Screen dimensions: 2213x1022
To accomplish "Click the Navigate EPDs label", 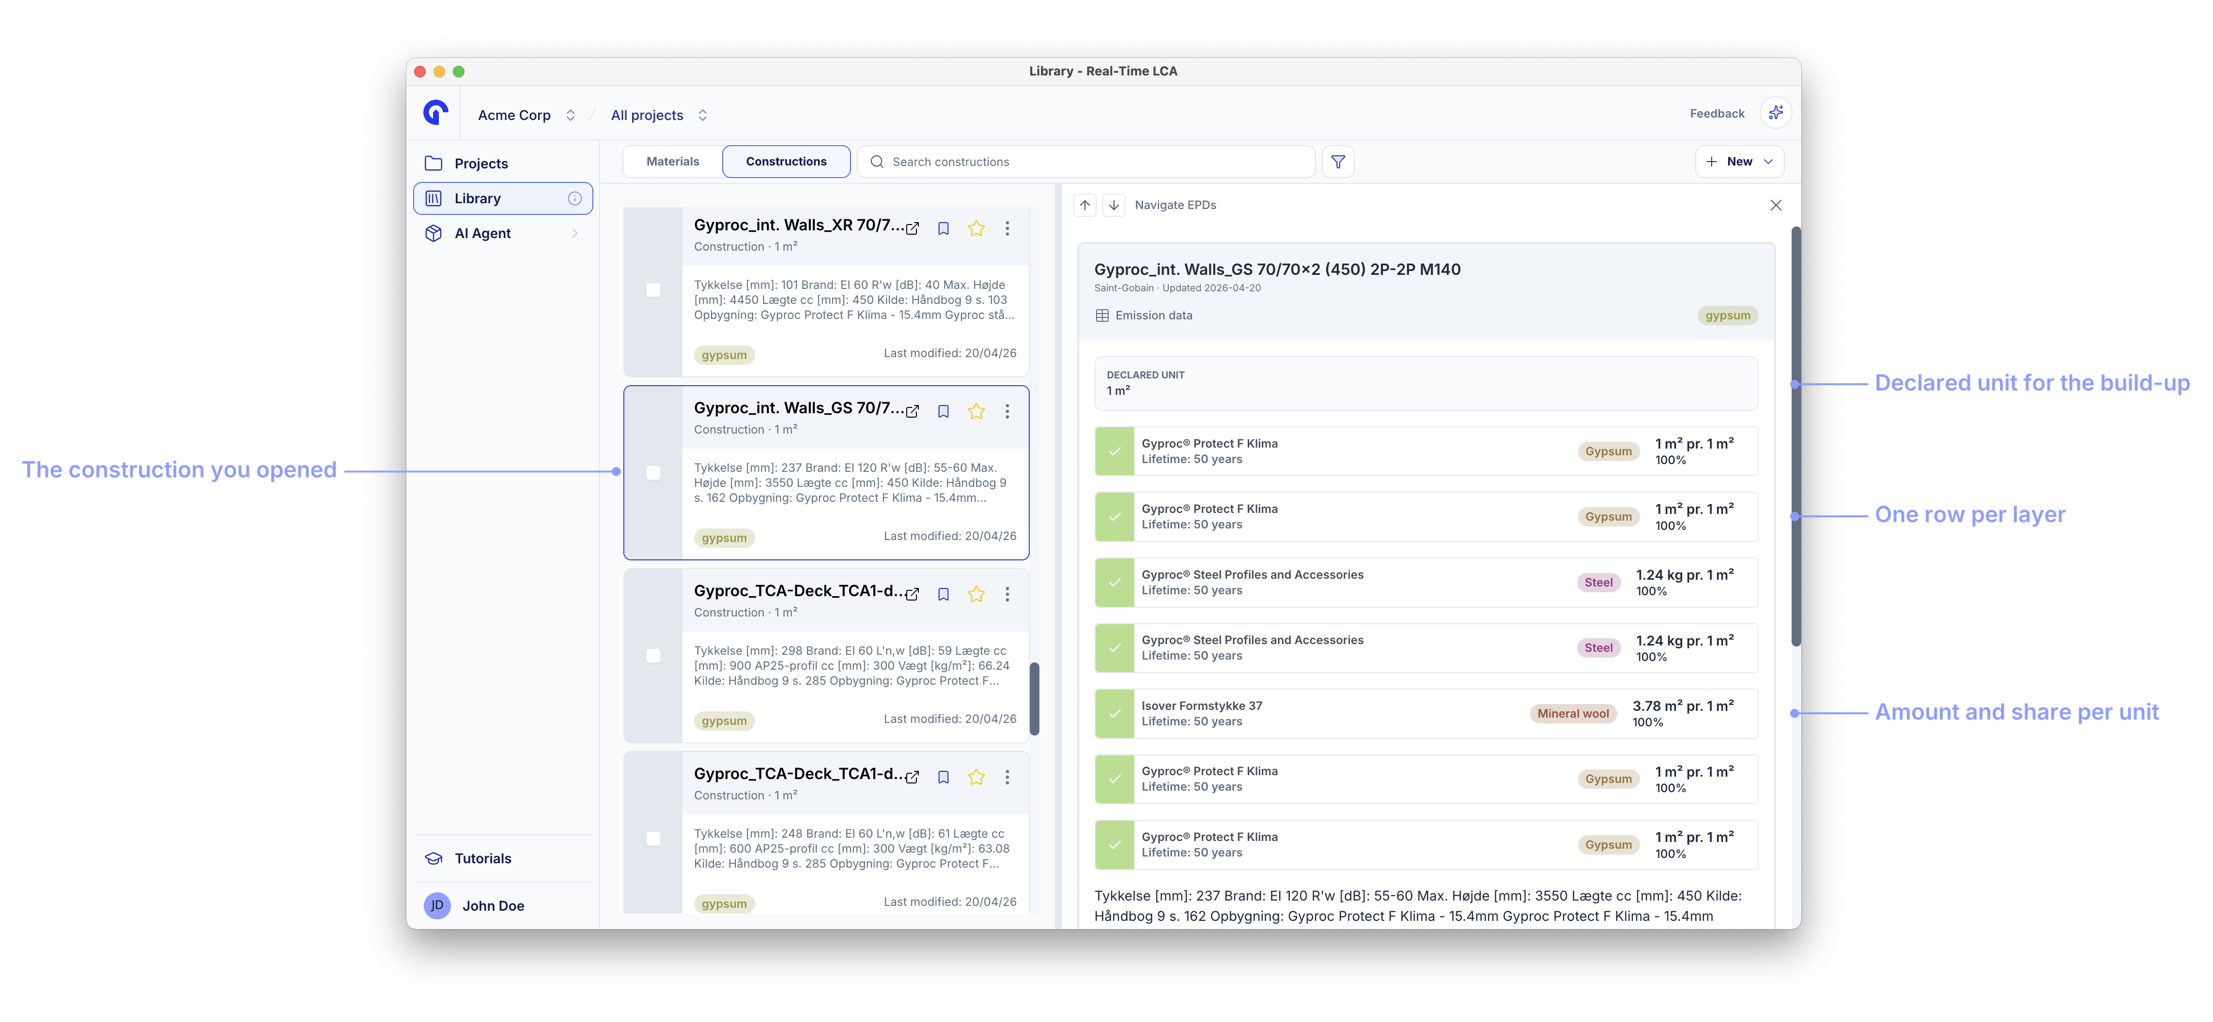I will point(1175,205).
